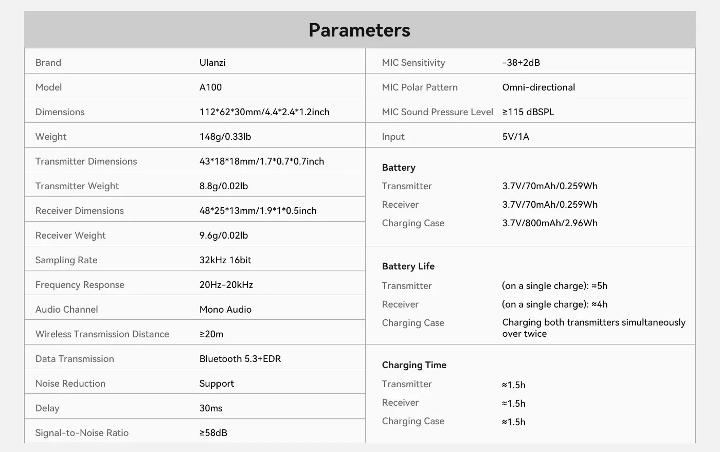Click the Transmitter Dimensions label

click(86, 161)
